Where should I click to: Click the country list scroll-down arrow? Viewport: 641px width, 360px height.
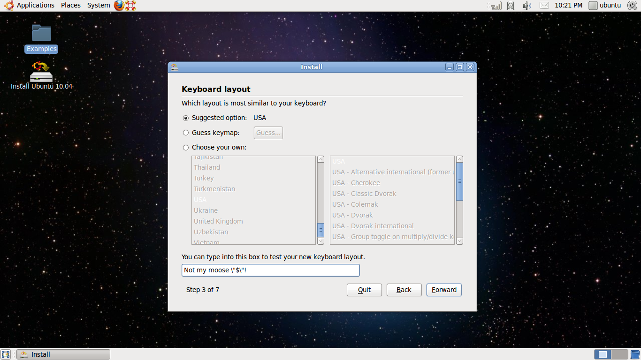click(x=321, y=241)
